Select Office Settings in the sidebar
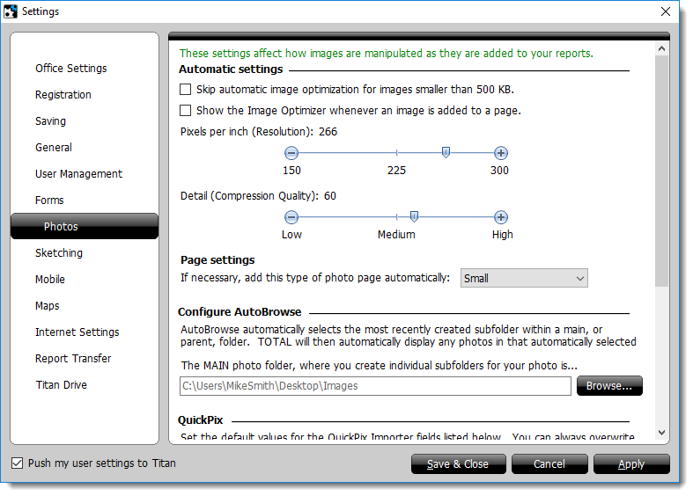Image resolution: width=693 pixels, height=496 pixels. [x=71, y=69]
